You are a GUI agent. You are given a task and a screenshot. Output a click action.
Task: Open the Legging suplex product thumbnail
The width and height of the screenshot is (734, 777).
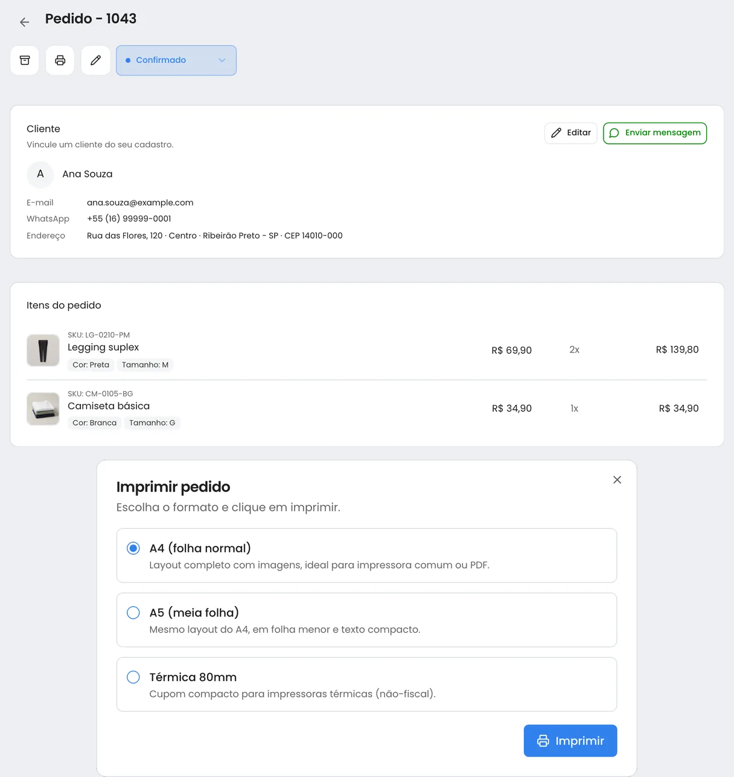(x=43, y=350)
